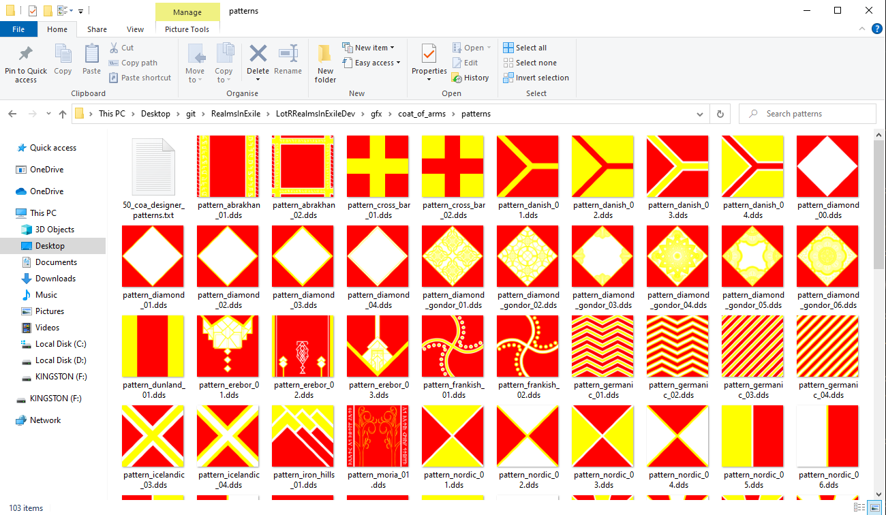Switch to details view in status bar
Image resolution: width=886 pixels, height=515 pixels.
859,508
